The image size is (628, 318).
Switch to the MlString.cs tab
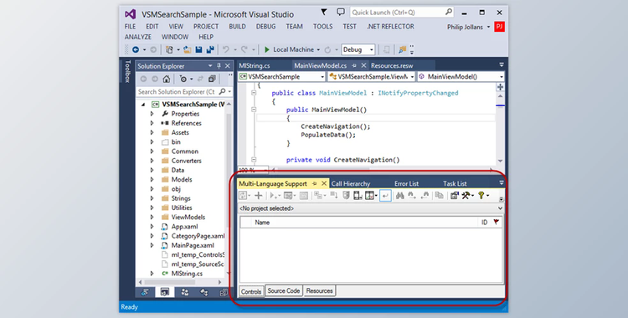(255, 65)
